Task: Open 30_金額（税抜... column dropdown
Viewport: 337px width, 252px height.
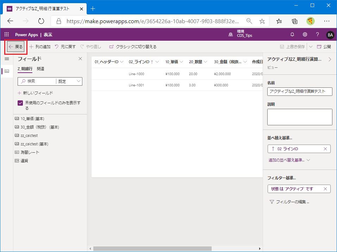Action: [x=245, y=62]
